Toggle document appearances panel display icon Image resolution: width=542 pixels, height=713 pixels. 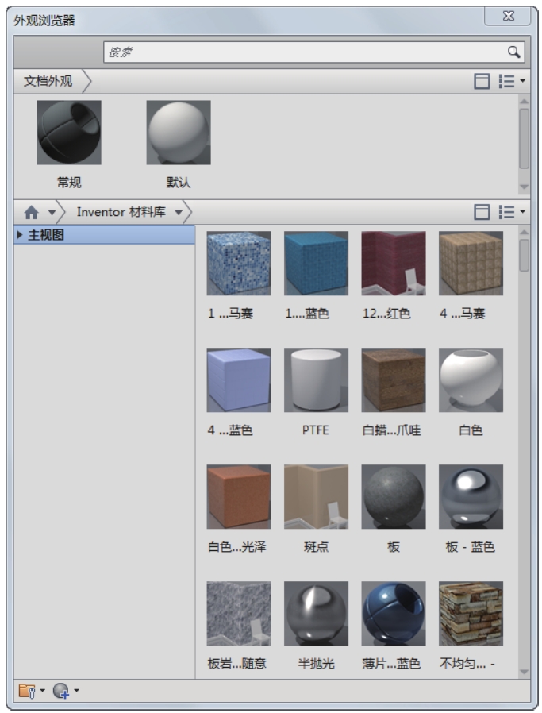tap(482, 81)
